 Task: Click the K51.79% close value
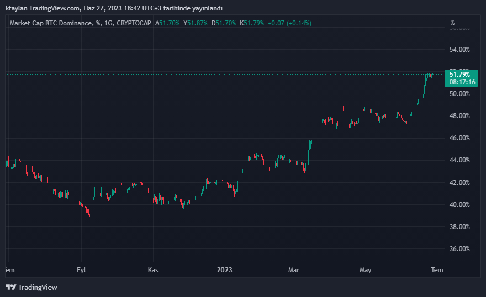tap(252, 23)
